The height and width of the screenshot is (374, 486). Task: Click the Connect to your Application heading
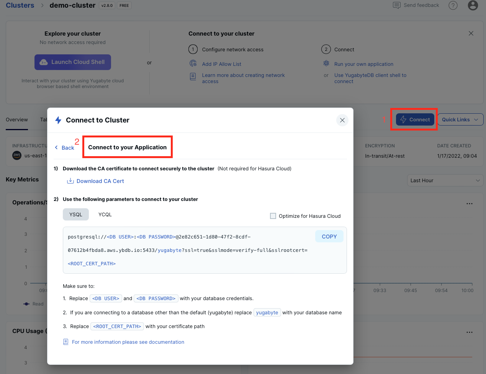(128, 147)
